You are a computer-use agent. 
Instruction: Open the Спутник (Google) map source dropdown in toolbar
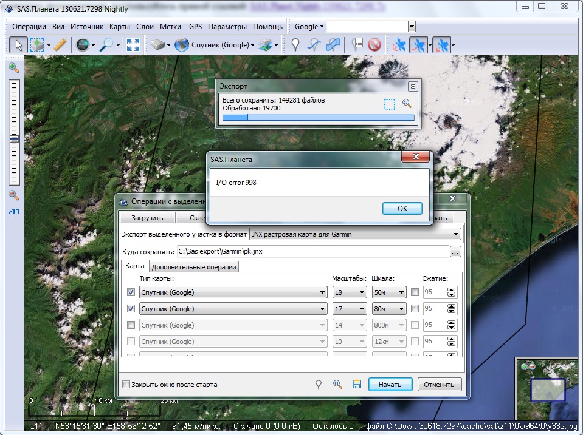(252, 45)
